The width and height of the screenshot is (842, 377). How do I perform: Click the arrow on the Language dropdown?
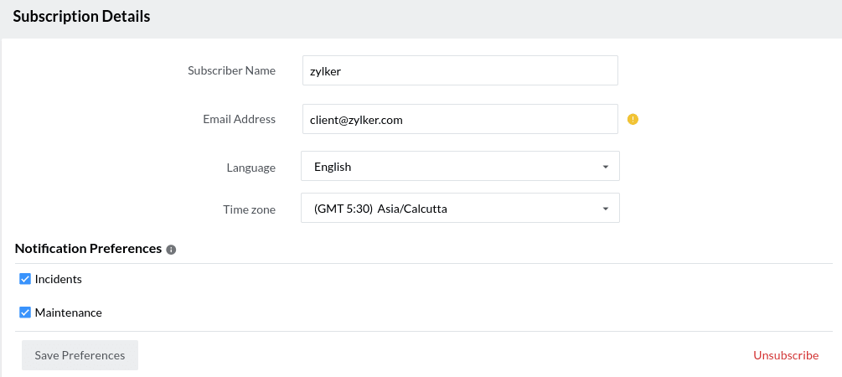[x=605, y=167]
